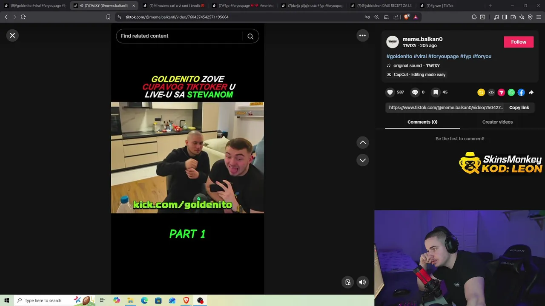The height and width of the screenshot is (306, 545).
Task: Click the Follow button
Action: click(519, 42)
